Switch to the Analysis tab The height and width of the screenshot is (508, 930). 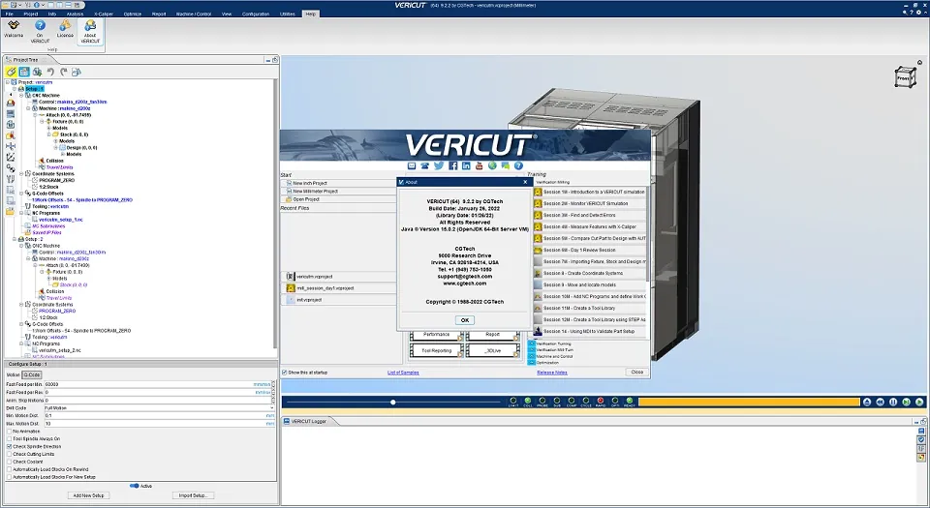coord(75,14)
